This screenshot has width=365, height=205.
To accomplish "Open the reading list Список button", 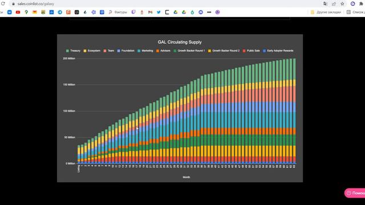I will (x=356, y=12).
